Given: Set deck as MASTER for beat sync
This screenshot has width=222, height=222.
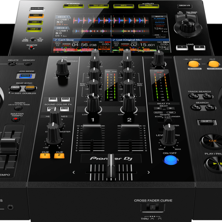Looking at the screenshot, I should tap(30, 88).
